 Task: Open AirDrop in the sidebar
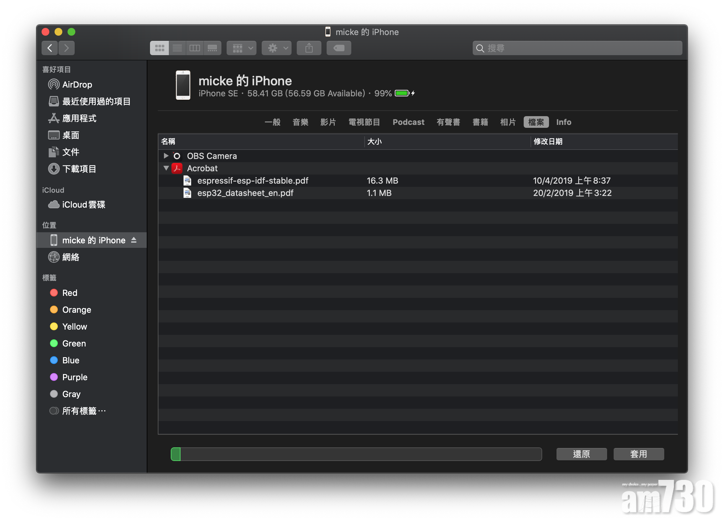[x=77, y=85]
